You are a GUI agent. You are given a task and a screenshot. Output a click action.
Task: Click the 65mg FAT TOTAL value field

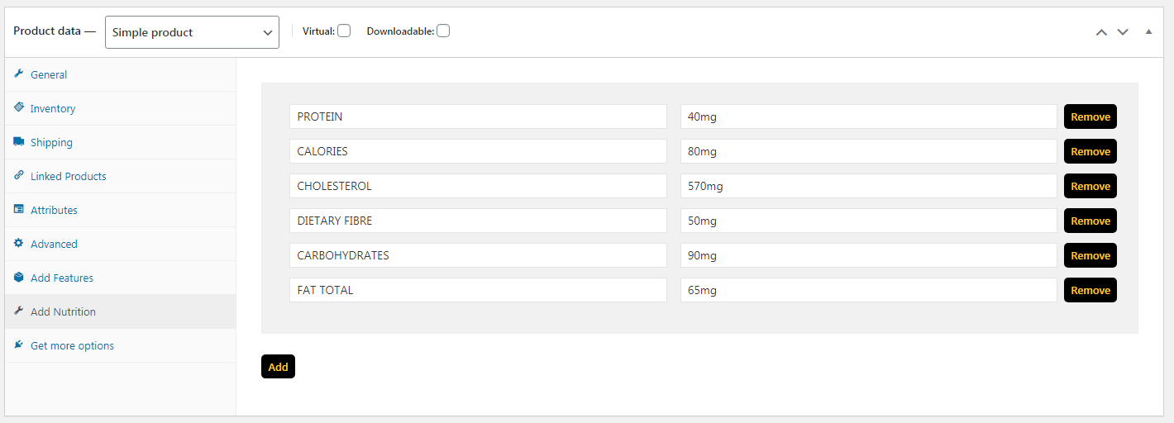868,290
